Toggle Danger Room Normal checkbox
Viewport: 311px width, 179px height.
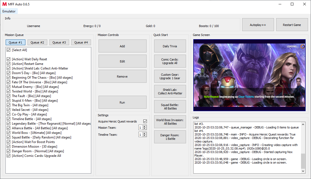(9, 151)
